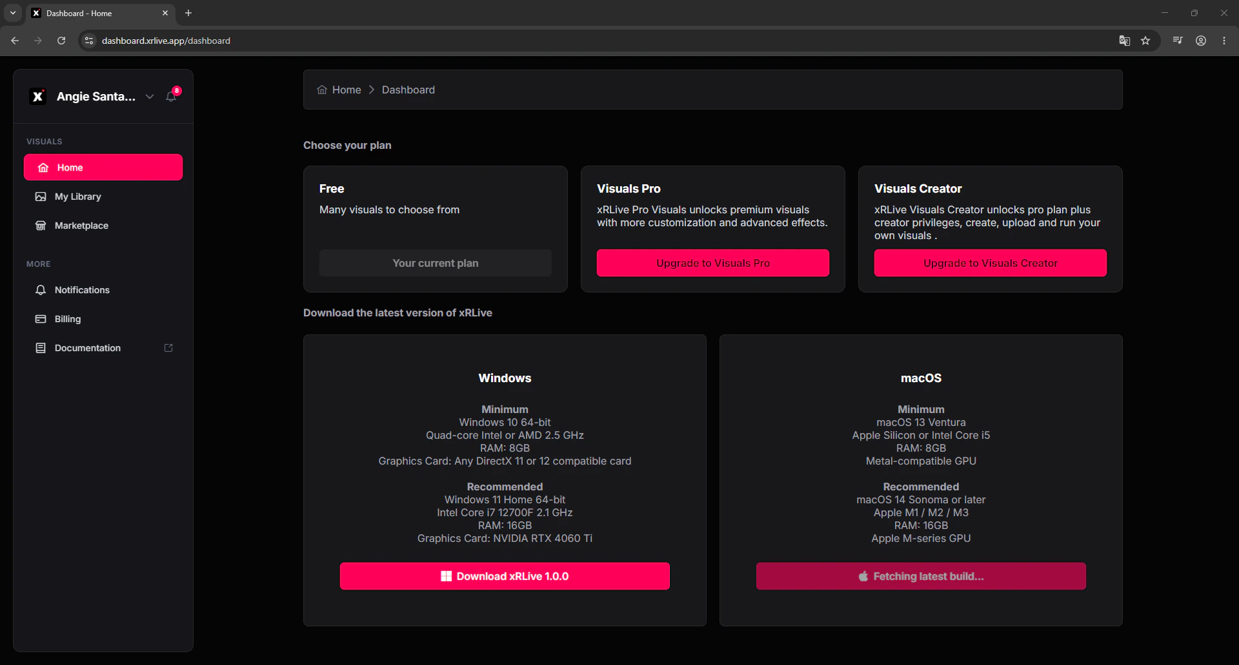Select the Dashboard - Home tab

(100, 13)
